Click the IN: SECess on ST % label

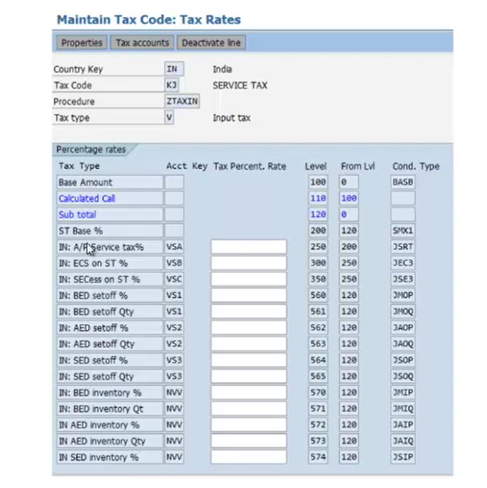[109, 279]
